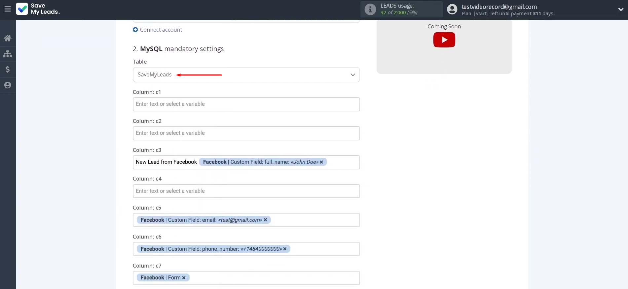Click the user avatar icon in header
628x289 pixels.
(x=452, y=9)
